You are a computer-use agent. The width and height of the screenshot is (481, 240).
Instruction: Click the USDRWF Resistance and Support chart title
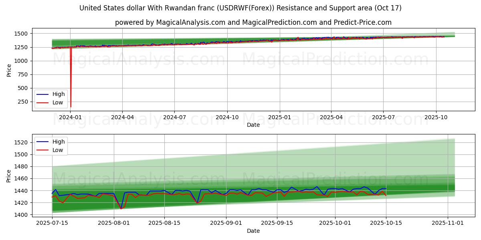click(240, 8)
